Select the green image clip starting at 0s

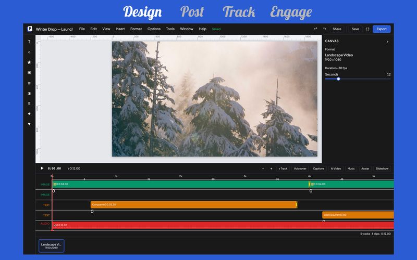coord(180,184)
